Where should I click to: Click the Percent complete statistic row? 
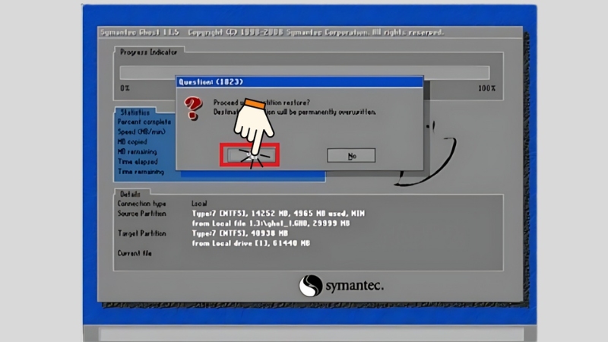(144, 122)
